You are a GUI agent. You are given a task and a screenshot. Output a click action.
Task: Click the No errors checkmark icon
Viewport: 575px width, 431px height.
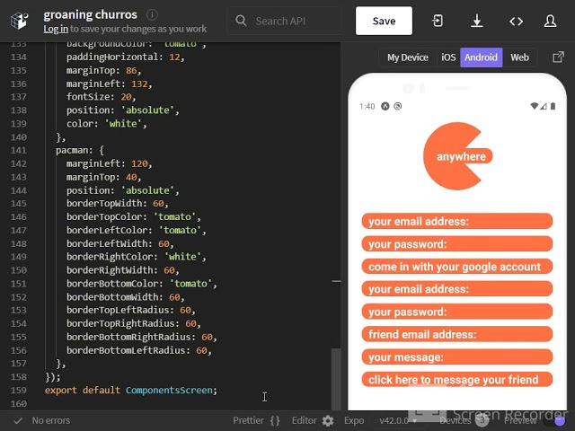coord(18,420)
